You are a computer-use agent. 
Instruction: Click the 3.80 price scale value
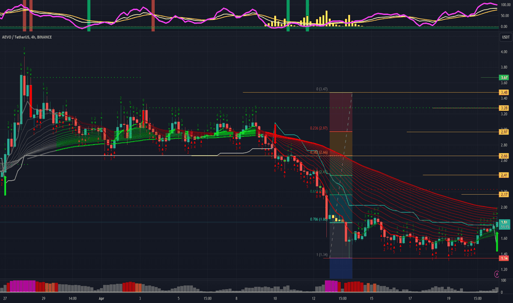504,67
